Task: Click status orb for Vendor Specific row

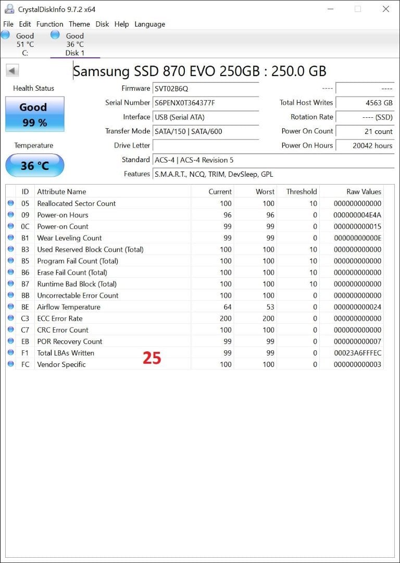Action: [11, 364]
